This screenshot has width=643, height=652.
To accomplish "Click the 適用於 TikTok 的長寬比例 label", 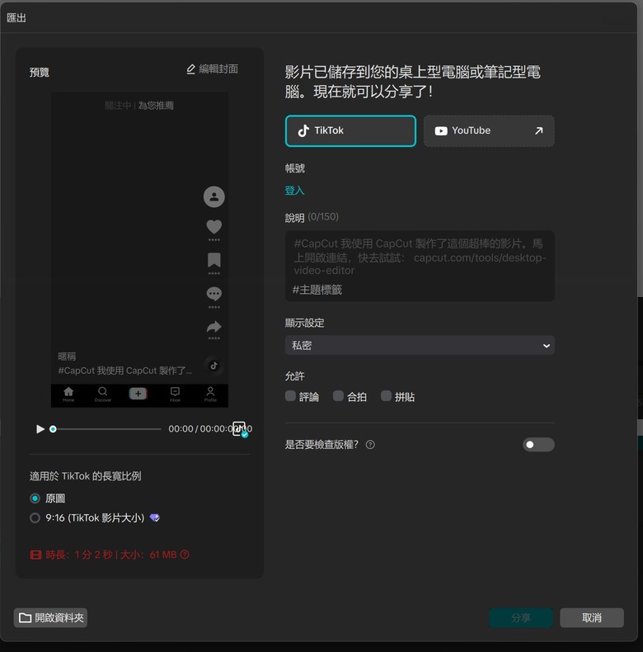I will (x=85, y=476).
